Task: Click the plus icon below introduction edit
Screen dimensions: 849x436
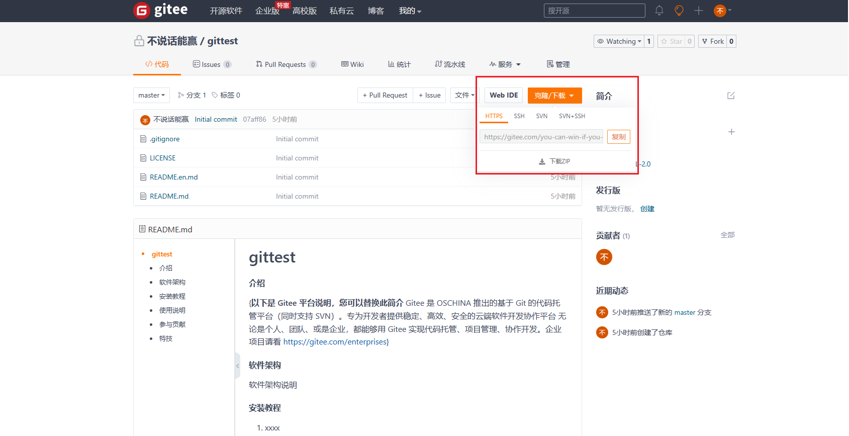Action: click(x=731, y=132)
